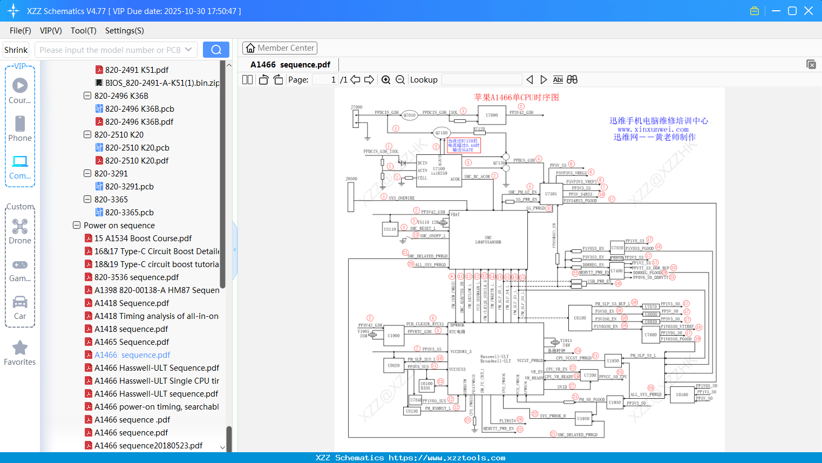Rotate the page clockwise
This screenshot has height=463, width=822.
point(278,80)
